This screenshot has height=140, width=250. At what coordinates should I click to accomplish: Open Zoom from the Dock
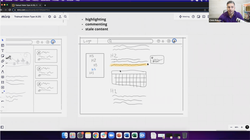pos(111,135)
